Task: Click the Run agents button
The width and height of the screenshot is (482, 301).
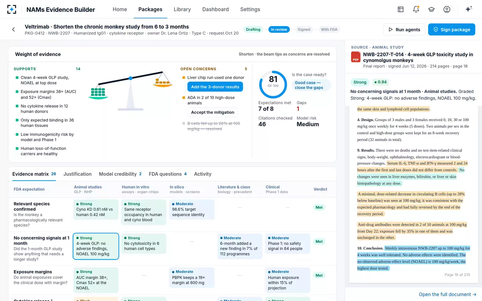Action: (x=404, y=29)
